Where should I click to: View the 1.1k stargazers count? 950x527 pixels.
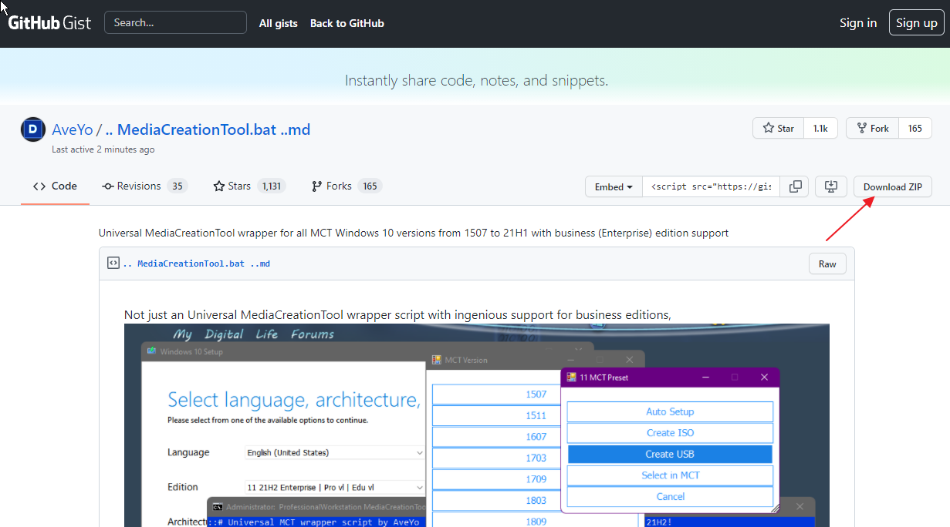(820, 128)
